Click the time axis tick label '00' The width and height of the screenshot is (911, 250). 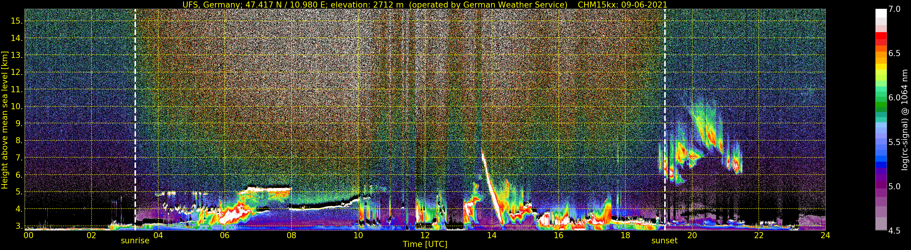tap(28, 235)
